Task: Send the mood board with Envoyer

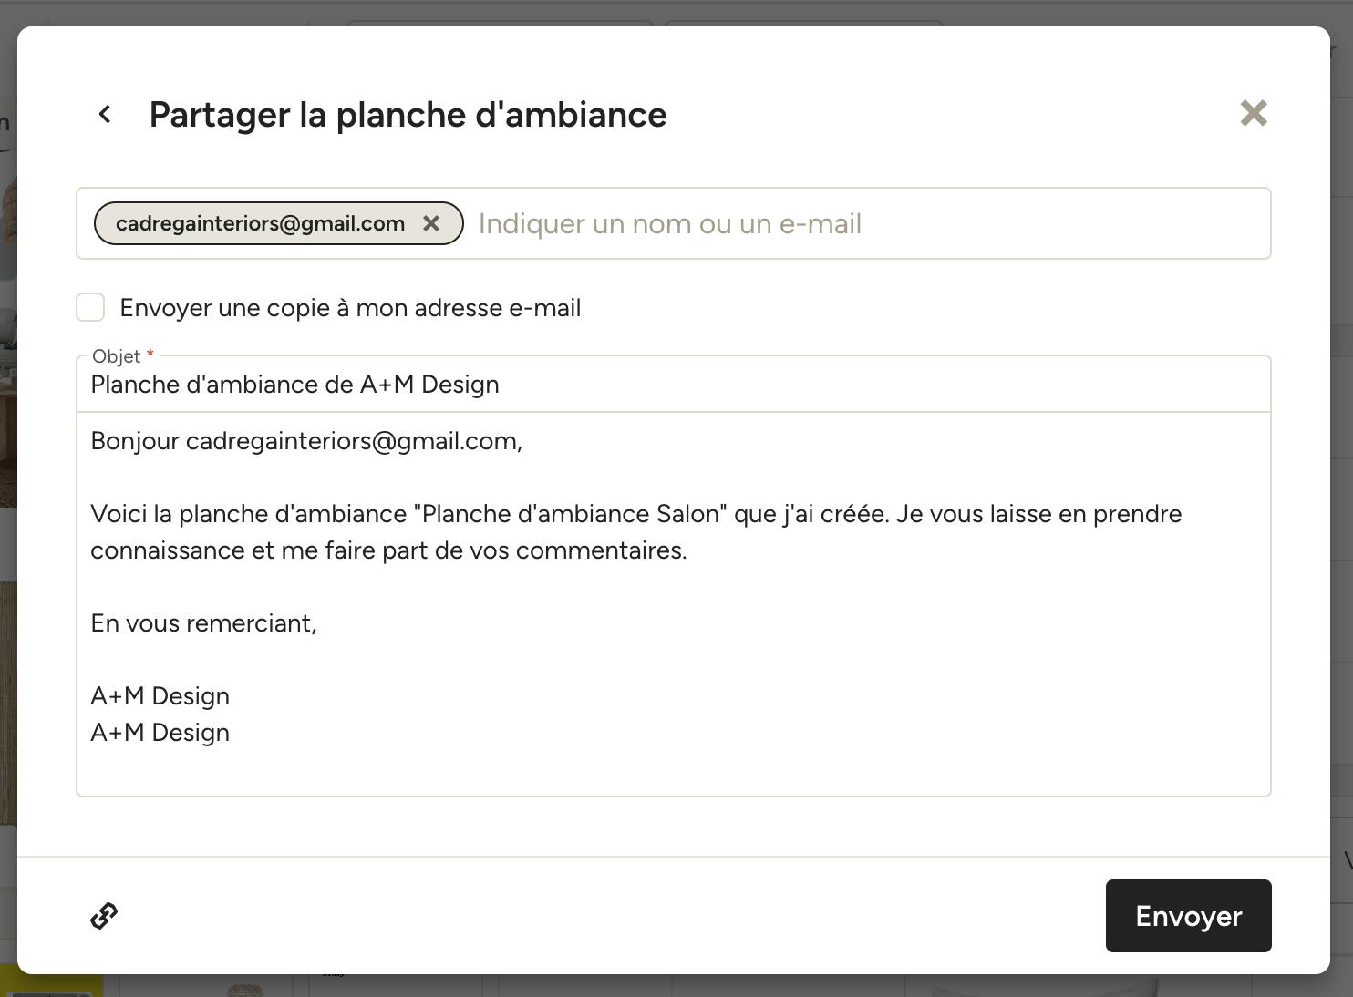Action: coord(1188,916)
